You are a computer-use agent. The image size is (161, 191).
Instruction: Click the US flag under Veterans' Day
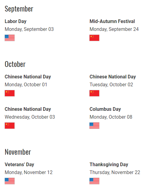pos(10,181)
